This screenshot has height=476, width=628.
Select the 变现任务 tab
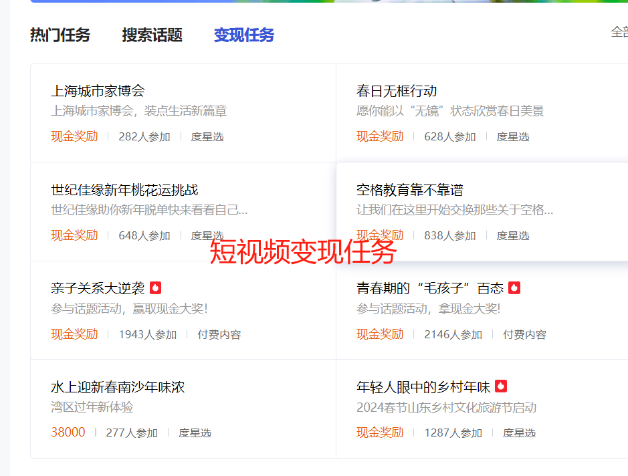pyautogui.click(x=244, y=35)
